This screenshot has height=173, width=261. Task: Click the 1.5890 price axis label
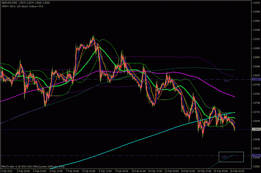256,48
